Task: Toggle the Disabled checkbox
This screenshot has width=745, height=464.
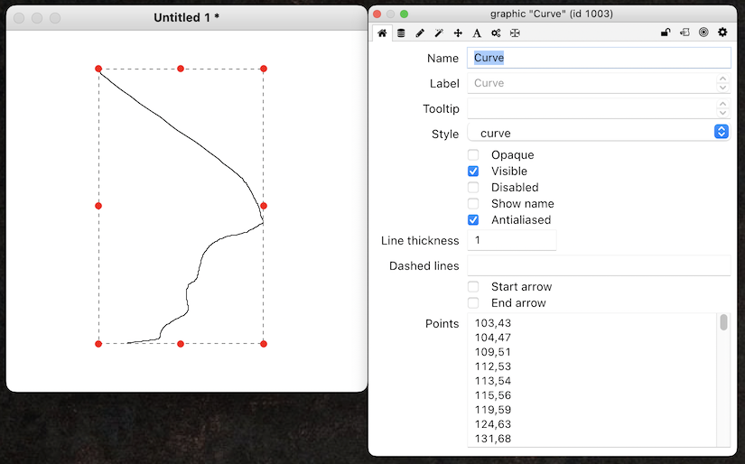Action: (473, 187)
